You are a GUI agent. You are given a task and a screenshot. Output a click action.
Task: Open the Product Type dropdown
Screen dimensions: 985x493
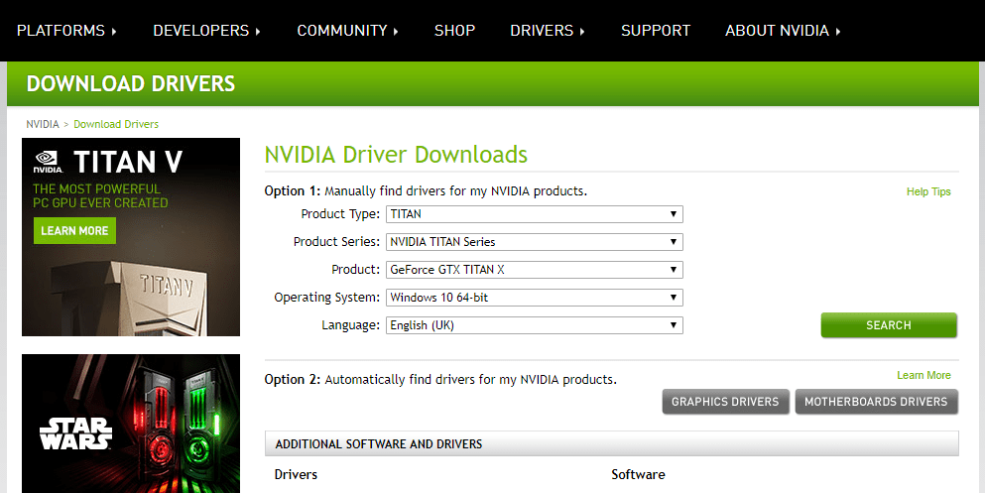(x=534, y=214)
